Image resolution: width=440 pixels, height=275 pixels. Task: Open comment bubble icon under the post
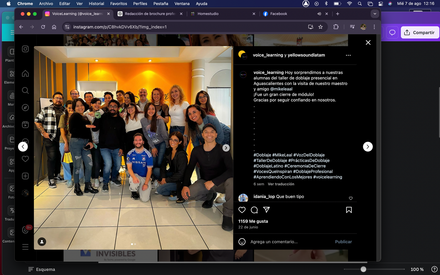254,210
